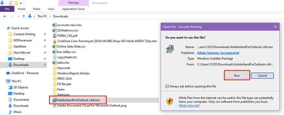This screenshot has height=115, width=284.
Task: Select Quick access in the navigation pane
Action: 20,28
